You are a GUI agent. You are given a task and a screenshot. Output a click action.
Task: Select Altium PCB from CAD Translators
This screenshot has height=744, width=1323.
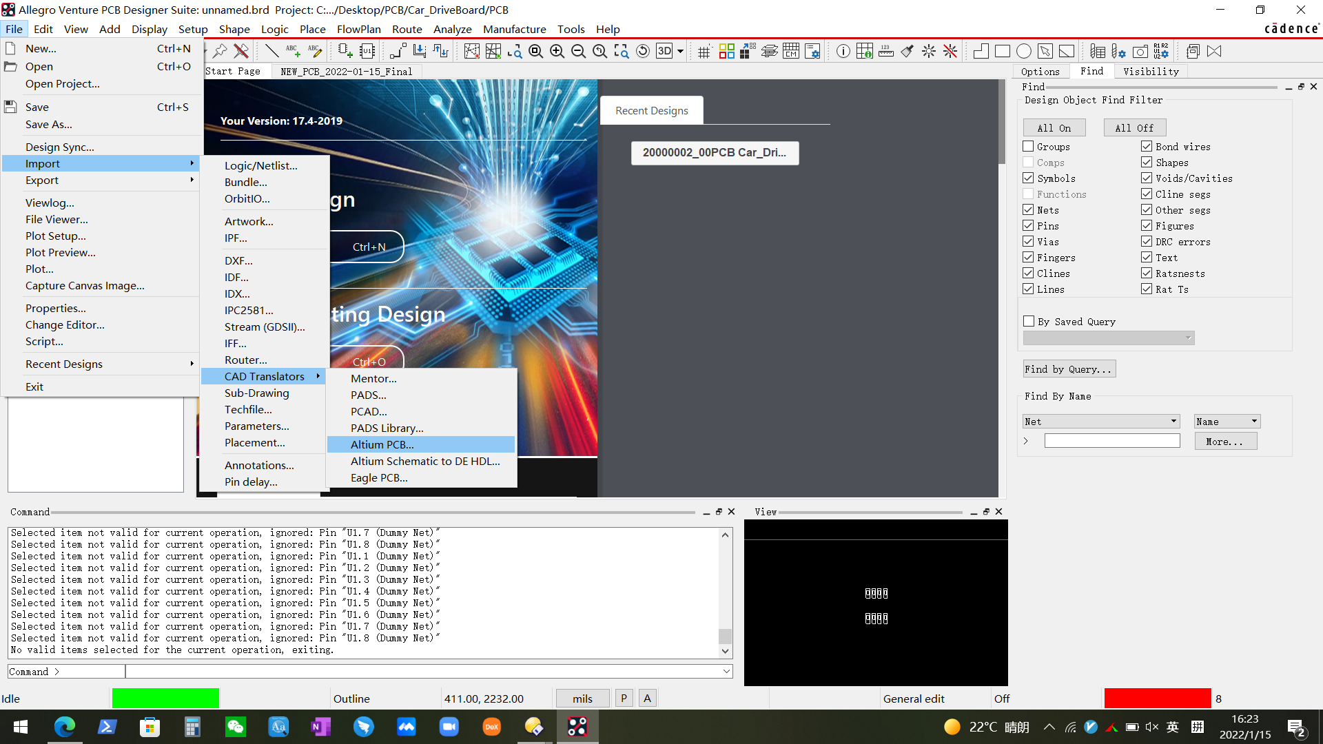coord(382,444)
